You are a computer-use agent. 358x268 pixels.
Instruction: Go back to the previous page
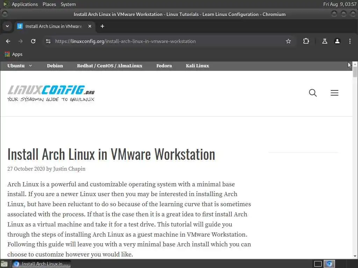[8, 41]
